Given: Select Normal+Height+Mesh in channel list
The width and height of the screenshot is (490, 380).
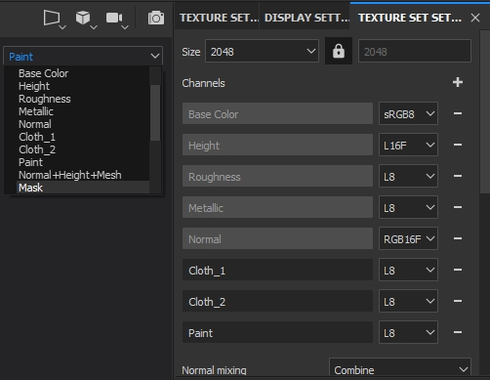Looking at the screenshot, I should point(83,175).
